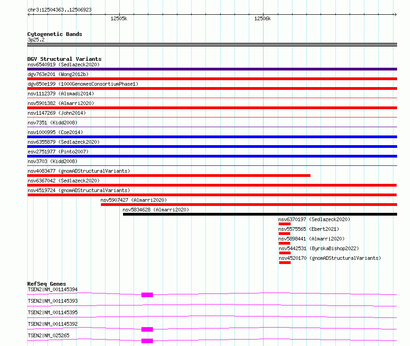Click the small red bar under nsv5898441
This screenshot has width=410, height=346.
click(285, 243)
